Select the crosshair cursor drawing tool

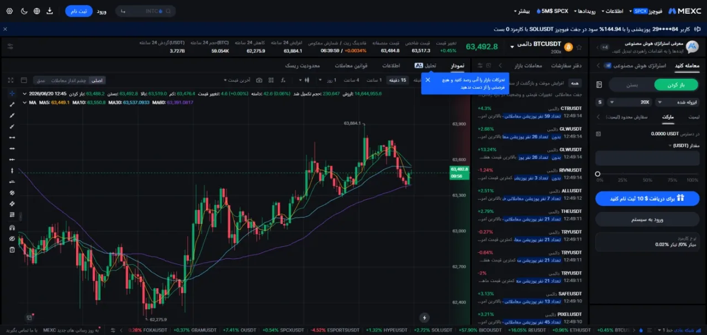[x=12, y=93]
